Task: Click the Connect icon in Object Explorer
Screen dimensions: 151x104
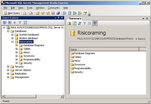Action: click(x=5, y=23)
